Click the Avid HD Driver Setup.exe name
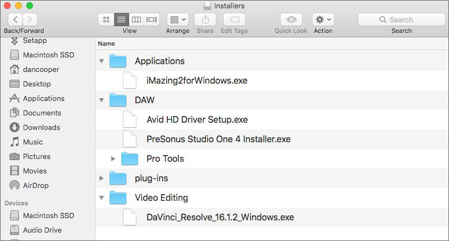This screenshot has height=241, width=449. click(197, 119)
